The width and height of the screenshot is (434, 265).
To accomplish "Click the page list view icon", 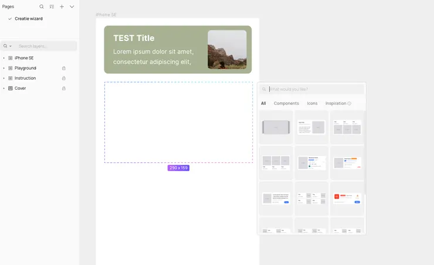I will 52,6.
